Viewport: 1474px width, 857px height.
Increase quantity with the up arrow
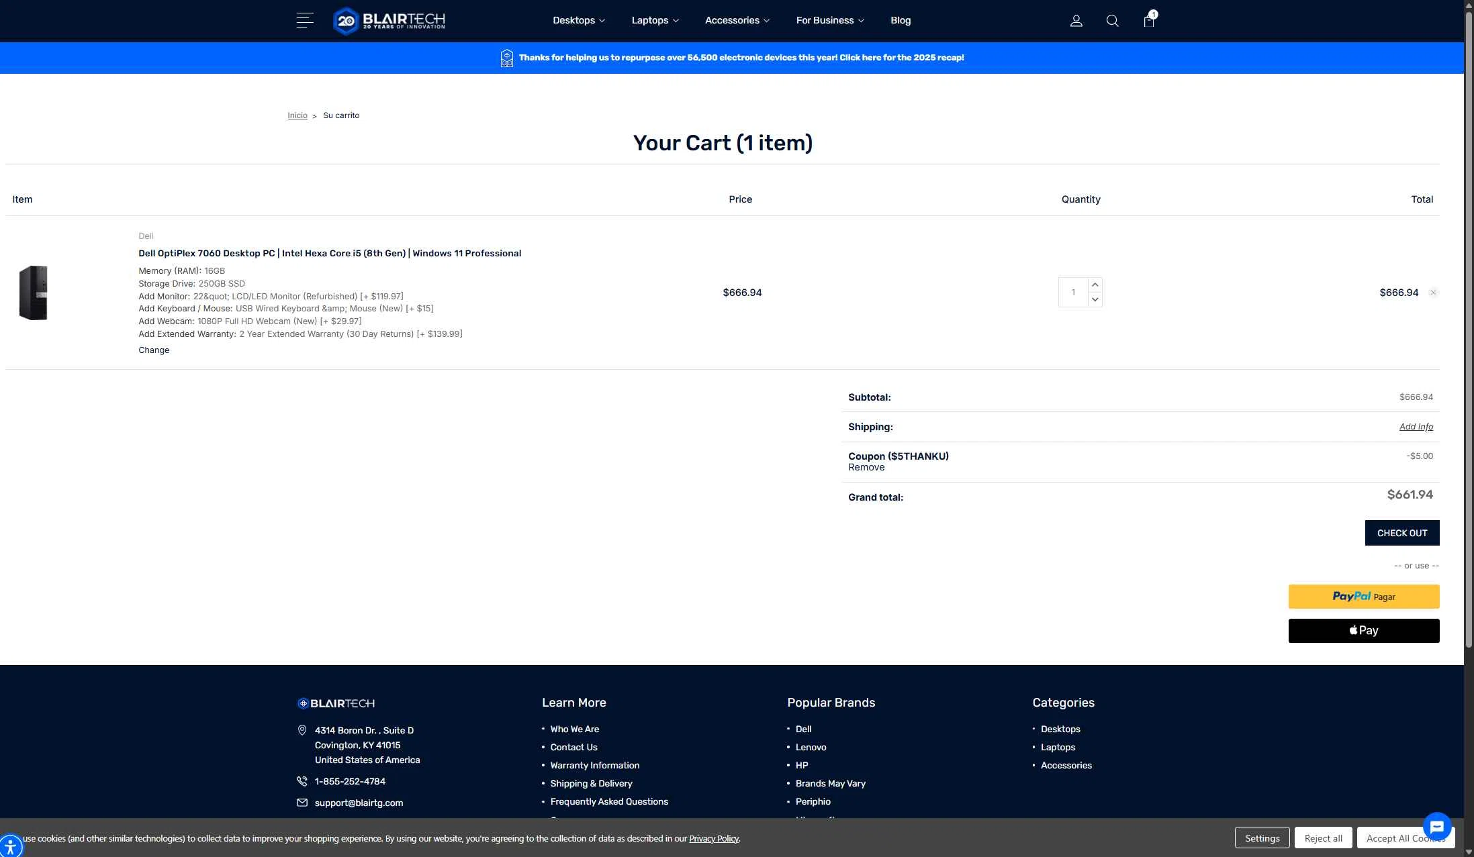point(1095,284)
